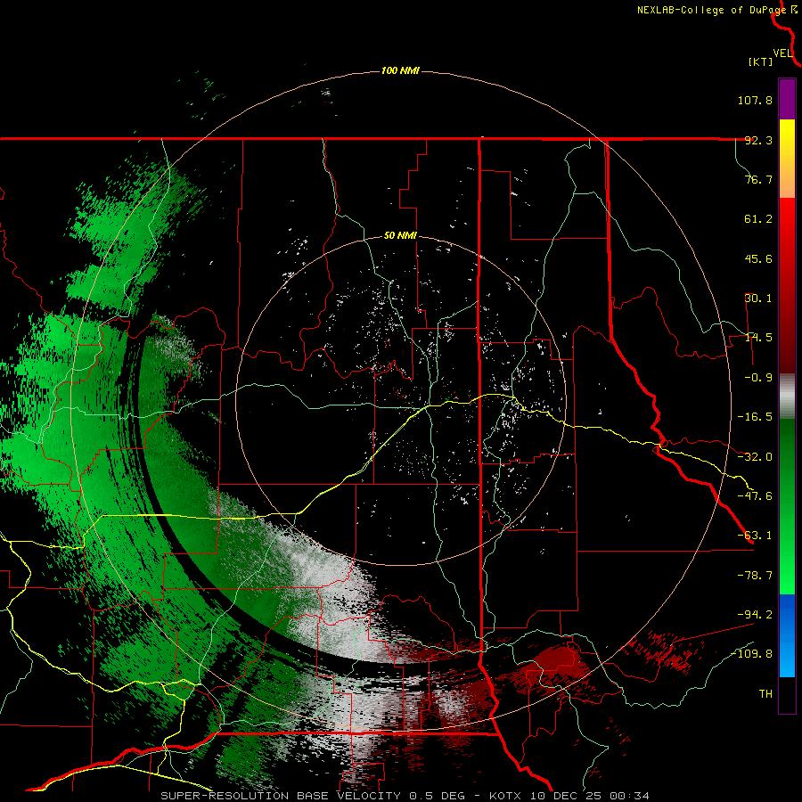Click the -47.6 value on velocity scale
Image resolution: width=802 pixels, height=802 pixels.
tap(755, 496)
